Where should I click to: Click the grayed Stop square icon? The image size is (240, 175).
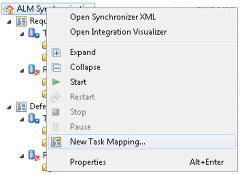pyautogui.click(x=56, y=112)
